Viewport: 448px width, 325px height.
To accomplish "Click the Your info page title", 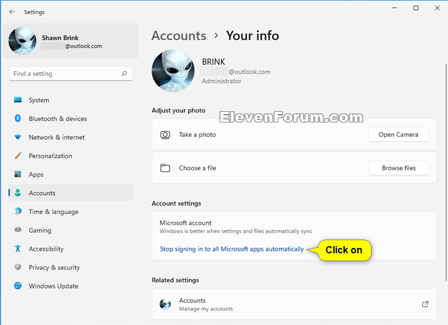I will [x=253, y=36].
